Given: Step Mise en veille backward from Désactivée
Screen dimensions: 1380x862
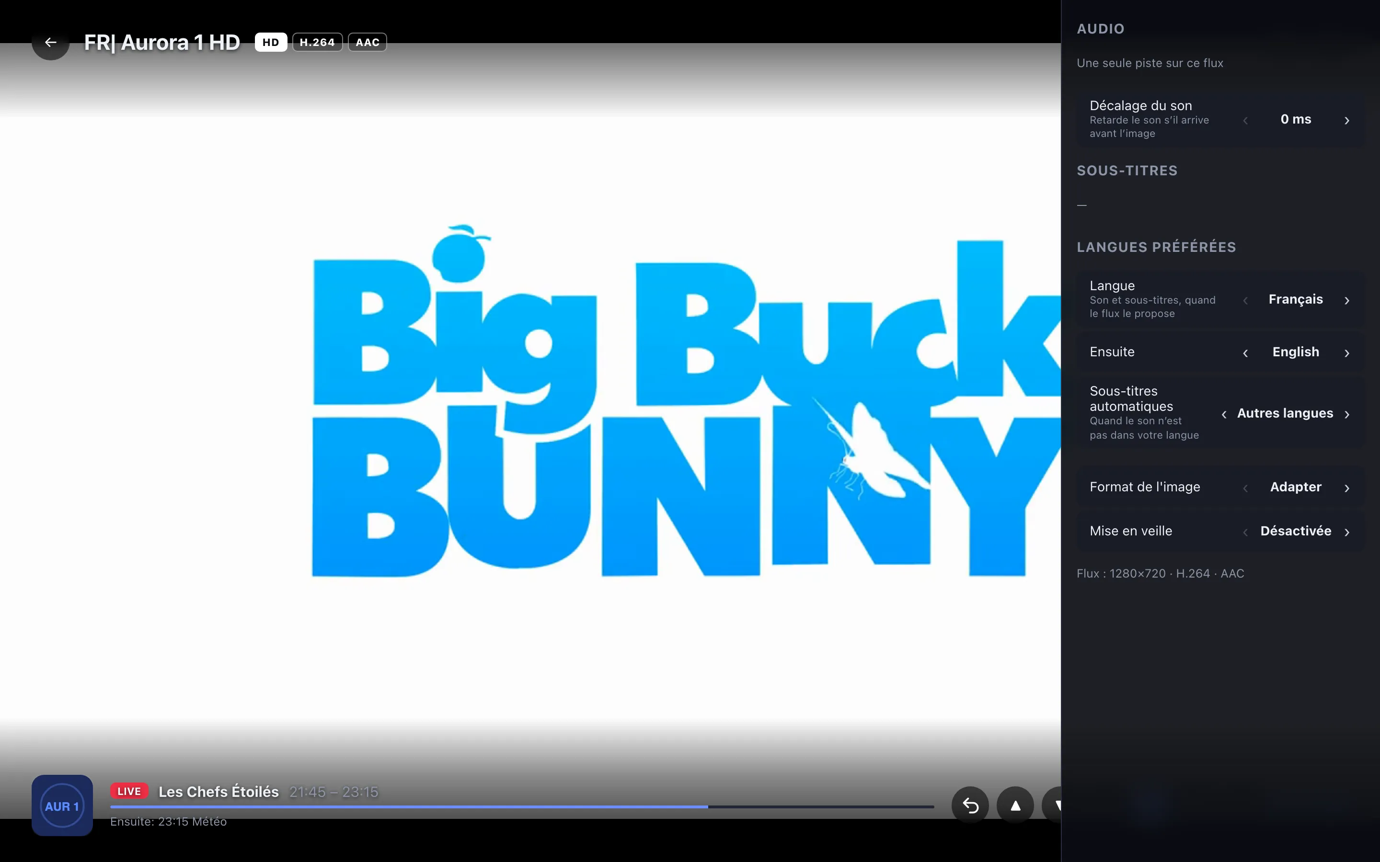Looking at the screenshot, I should (1245, 532).
